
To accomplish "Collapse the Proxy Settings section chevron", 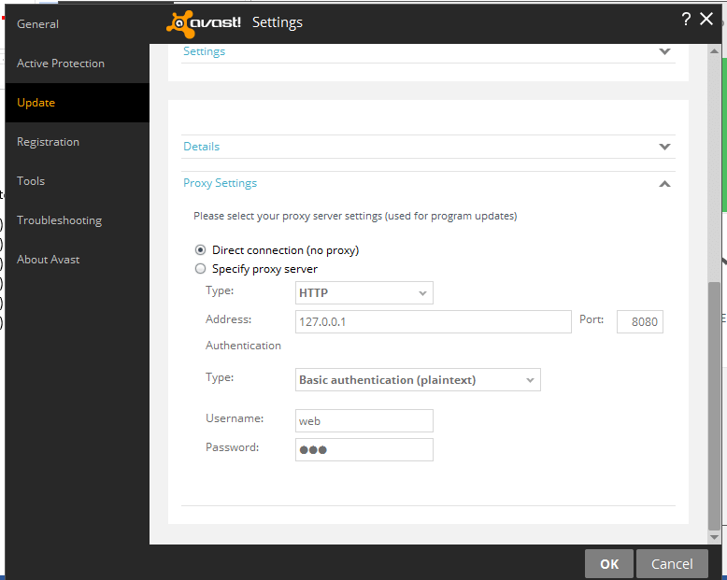I will click(664, 184).
